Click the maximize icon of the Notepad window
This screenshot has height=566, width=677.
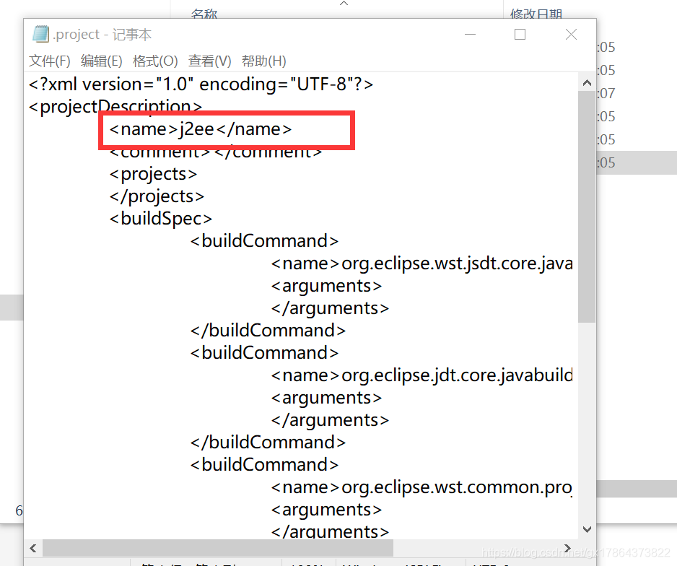(520, 34)
